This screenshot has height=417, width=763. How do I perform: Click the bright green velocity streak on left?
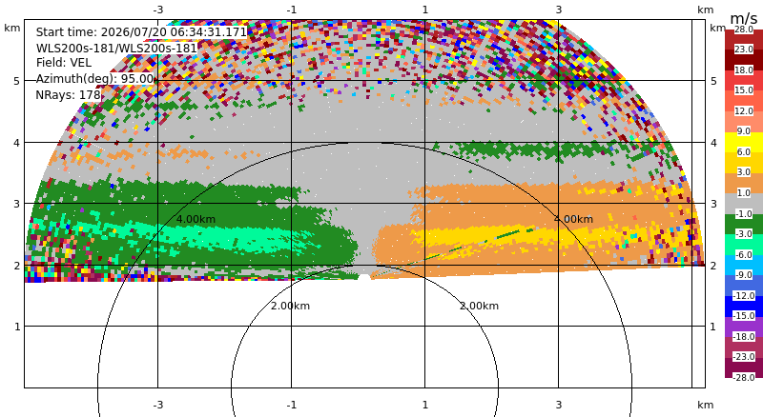[x=204, y=234]
